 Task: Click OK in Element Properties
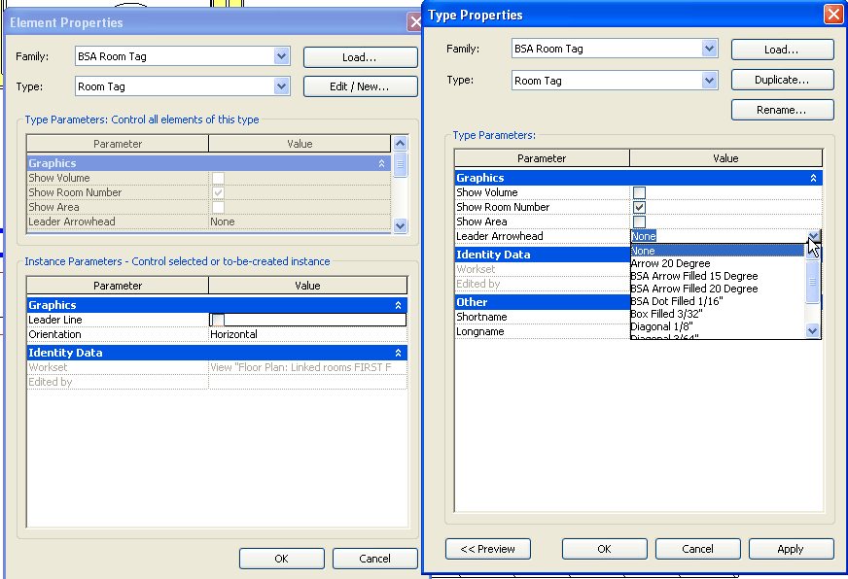(x=282, y=559)
